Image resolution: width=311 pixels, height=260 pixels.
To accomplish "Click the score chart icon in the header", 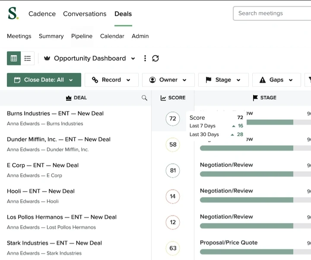I will click(163, 98).
